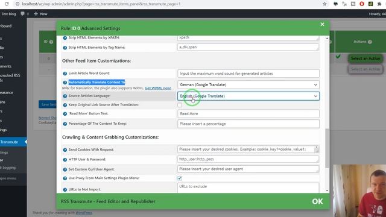Screen dimensions: 386x217
Task: Click the red Opera-style extension icon
Action: pos(362,4)
